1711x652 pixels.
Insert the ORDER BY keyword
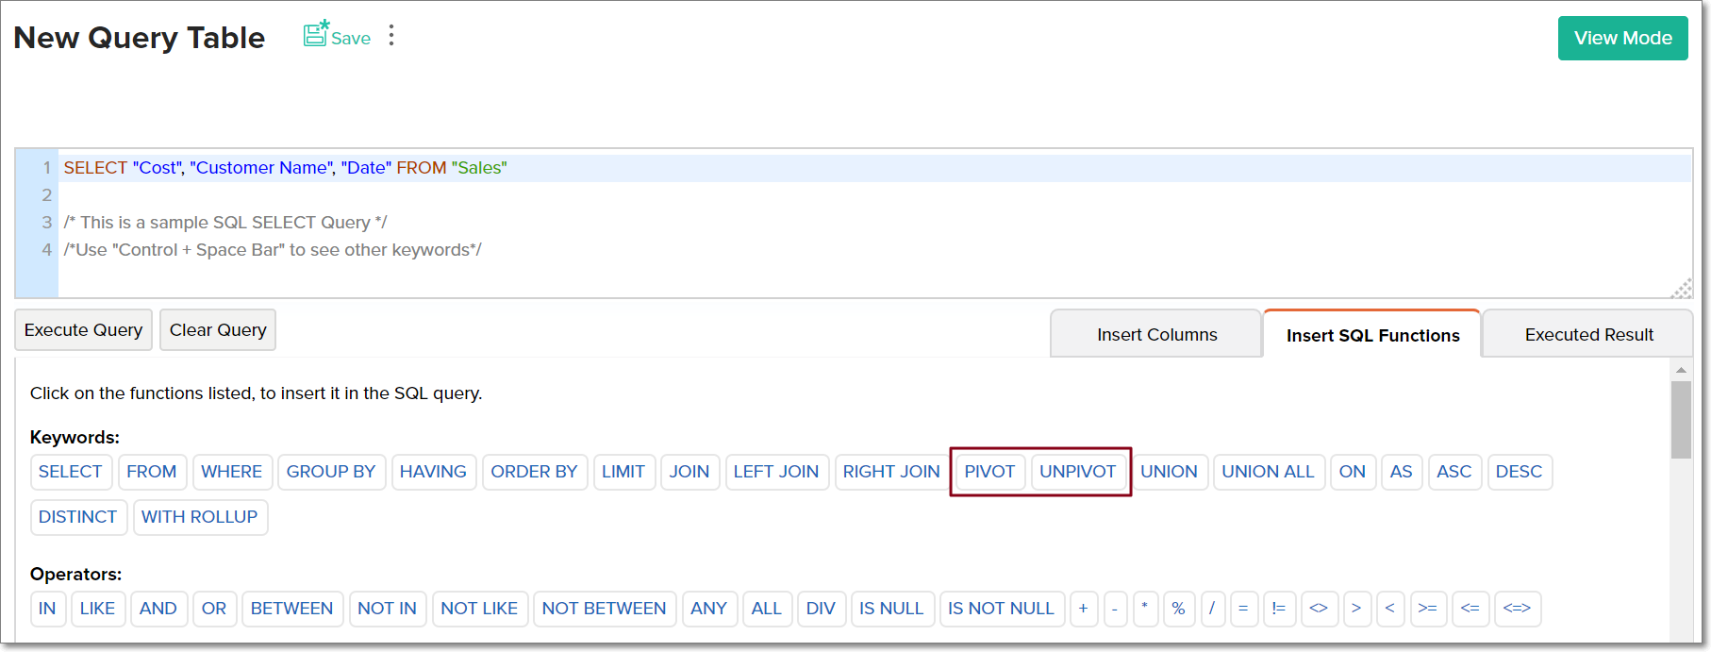(x=534, y=472)
